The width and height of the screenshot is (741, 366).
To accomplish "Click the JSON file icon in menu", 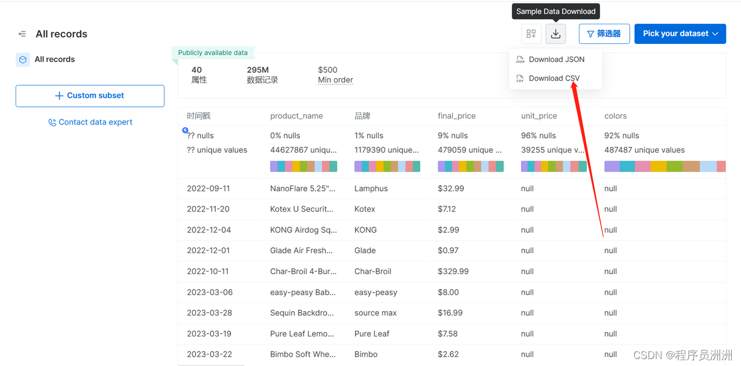I will pos(520,60).
